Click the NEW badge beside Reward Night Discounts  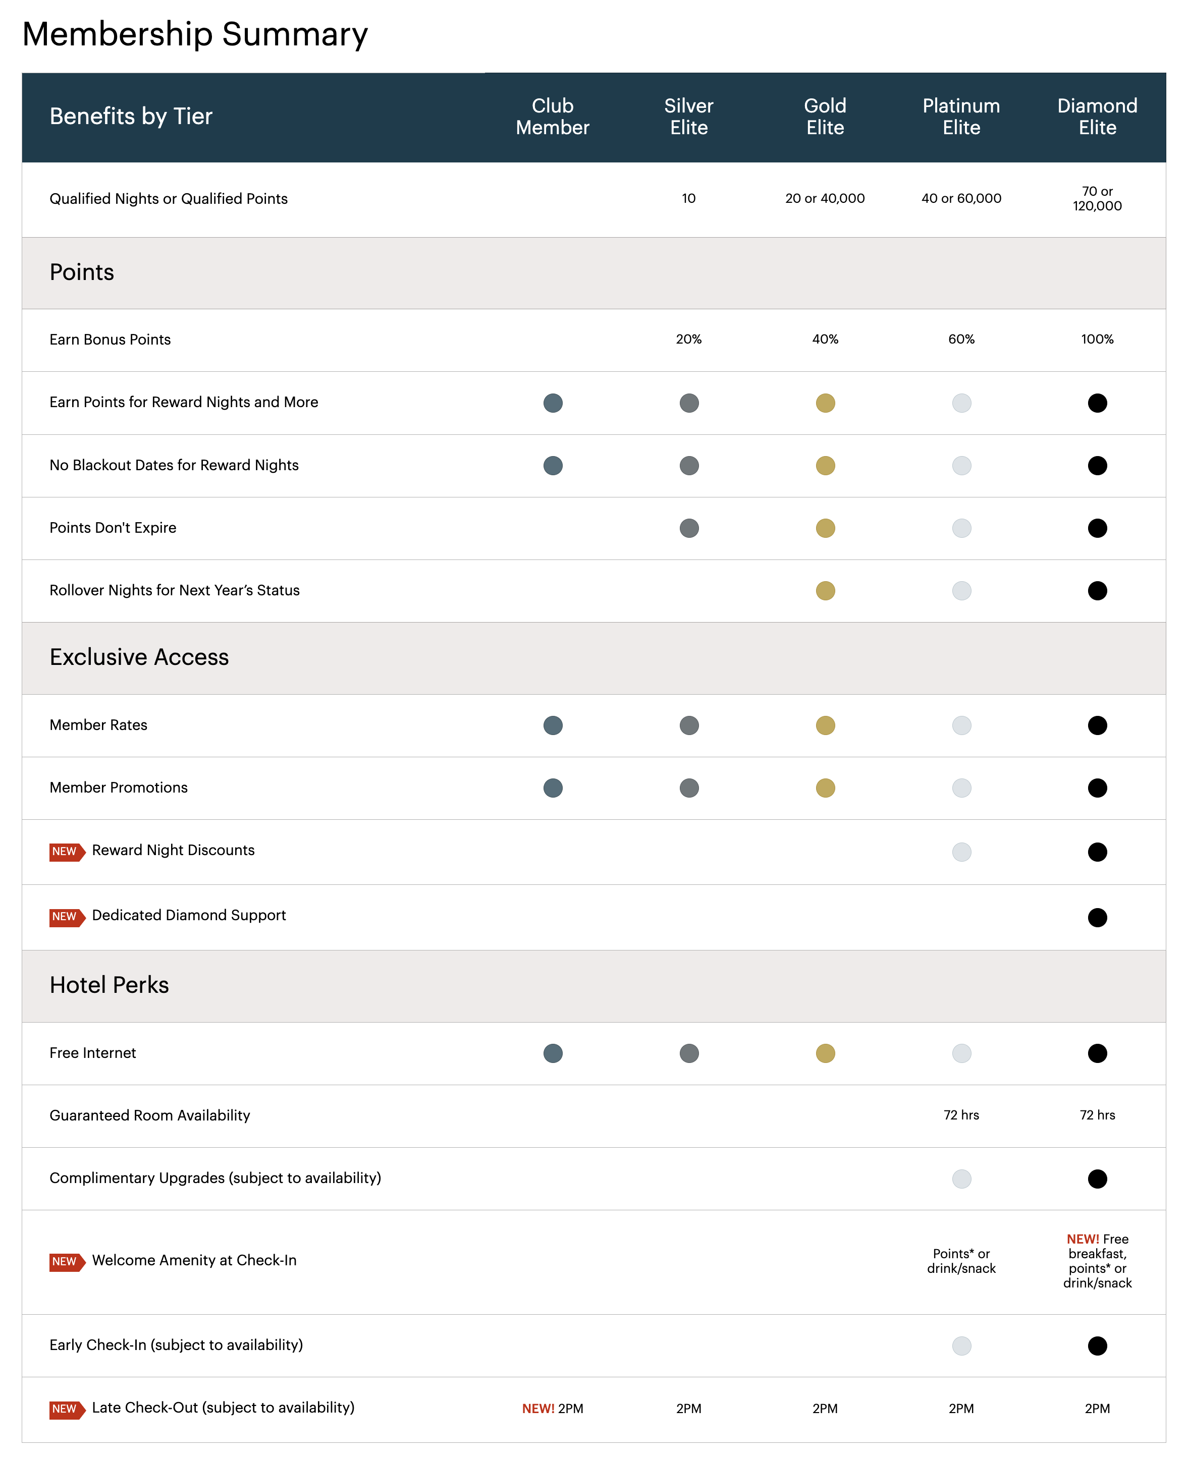coord(66,852)
